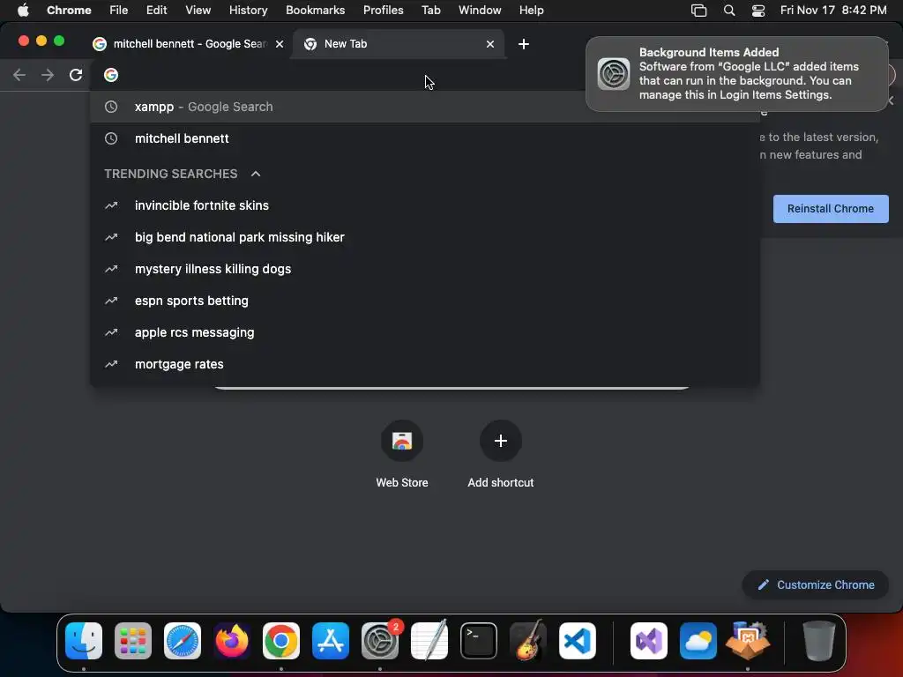The width and height of the screenshot is (903, 677).
Task: Open the weather cloud app in Dock
Action: tap(698, 641)
